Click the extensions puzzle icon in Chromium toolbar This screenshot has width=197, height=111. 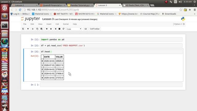pyautogui.click(x=190, y=10)
